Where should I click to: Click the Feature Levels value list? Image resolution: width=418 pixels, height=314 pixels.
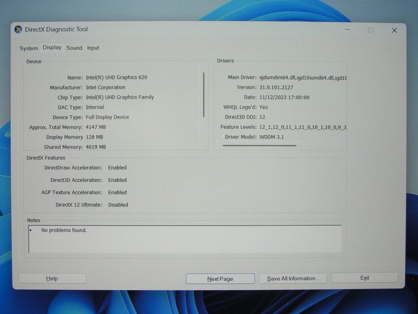pyautogui.click(x=303, y=127)
